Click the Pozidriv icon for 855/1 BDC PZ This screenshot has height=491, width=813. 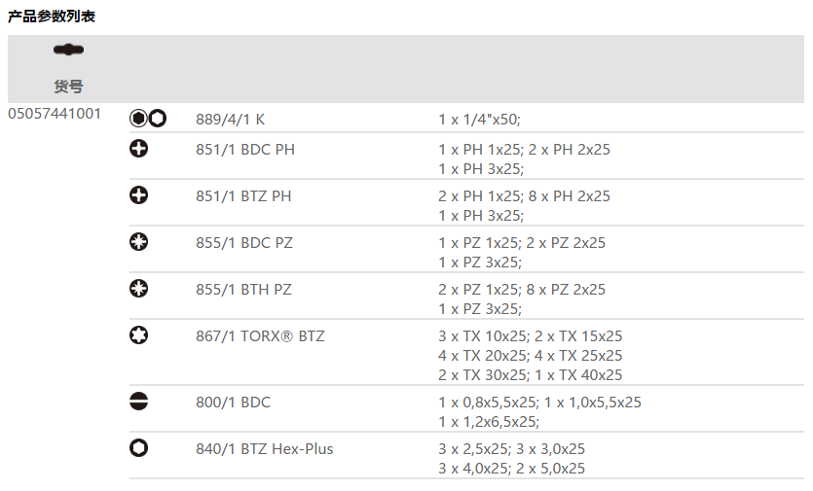pyautogui.click(x=139, y=242)
